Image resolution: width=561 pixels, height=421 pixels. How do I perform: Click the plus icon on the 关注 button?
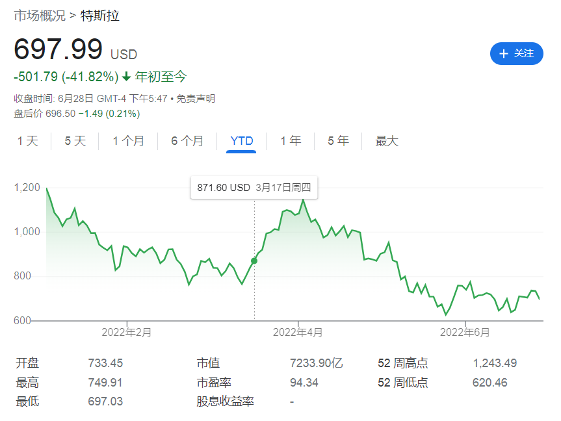(x=503, y=54)
